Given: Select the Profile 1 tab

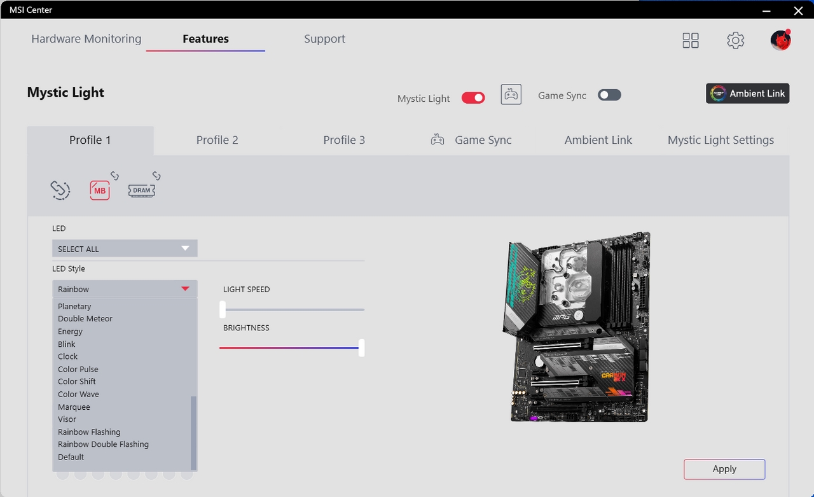Looking at the screenshot, I should 90,140.
